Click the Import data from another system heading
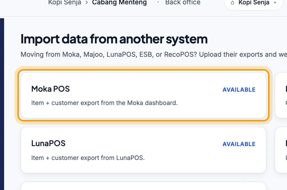Image resolution: width=287 pixels, height=190 pixels. (114, 39)
